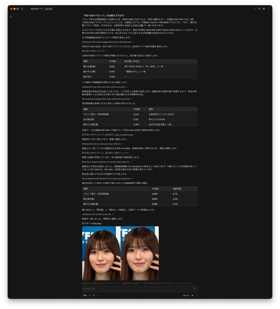This screenshot has width=280, height=309.
Task: Activate the microphone dictation icon
Action: click(x=94, y=295)
